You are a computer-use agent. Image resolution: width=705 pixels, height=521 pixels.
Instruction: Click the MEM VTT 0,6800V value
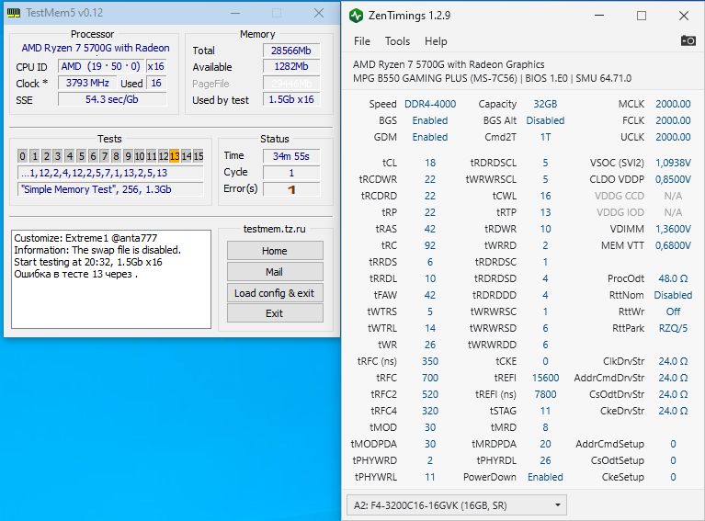(673, 245)
